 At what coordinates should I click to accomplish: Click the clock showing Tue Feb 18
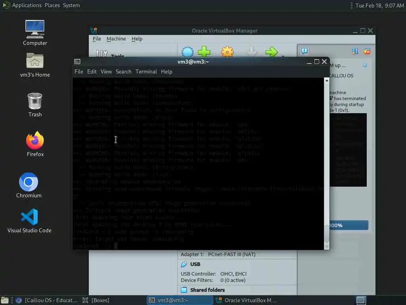[379, 6]
